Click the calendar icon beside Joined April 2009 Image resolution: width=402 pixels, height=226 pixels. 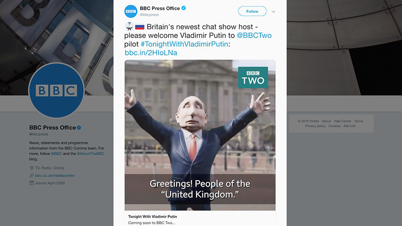pyautogui.click(x=32, y=183)
